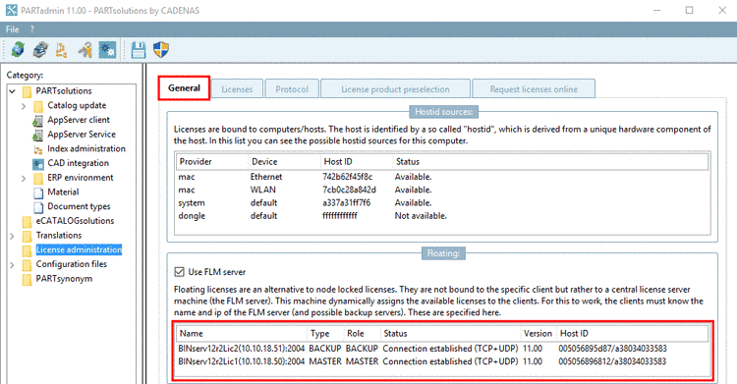
Task: Select the BINserv12r2Lic2 BACKUP server row
Action: (442, 349)
